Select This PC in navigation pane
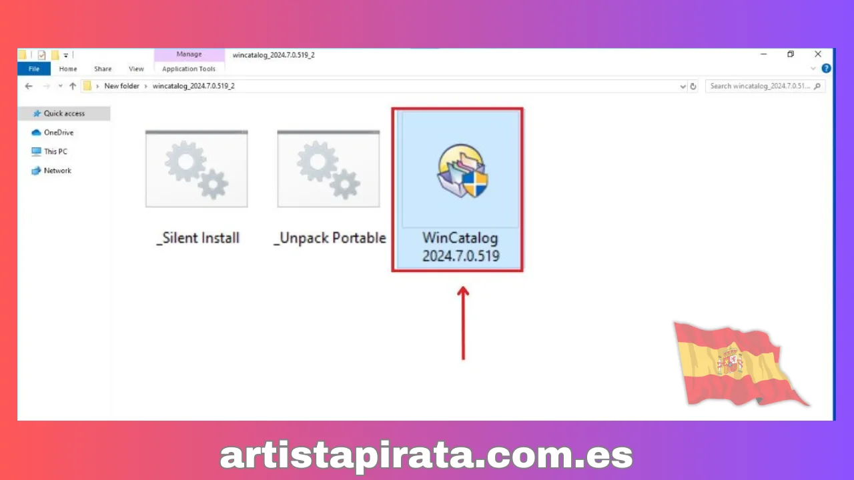The image size is (854, 480). click(55, 151)
